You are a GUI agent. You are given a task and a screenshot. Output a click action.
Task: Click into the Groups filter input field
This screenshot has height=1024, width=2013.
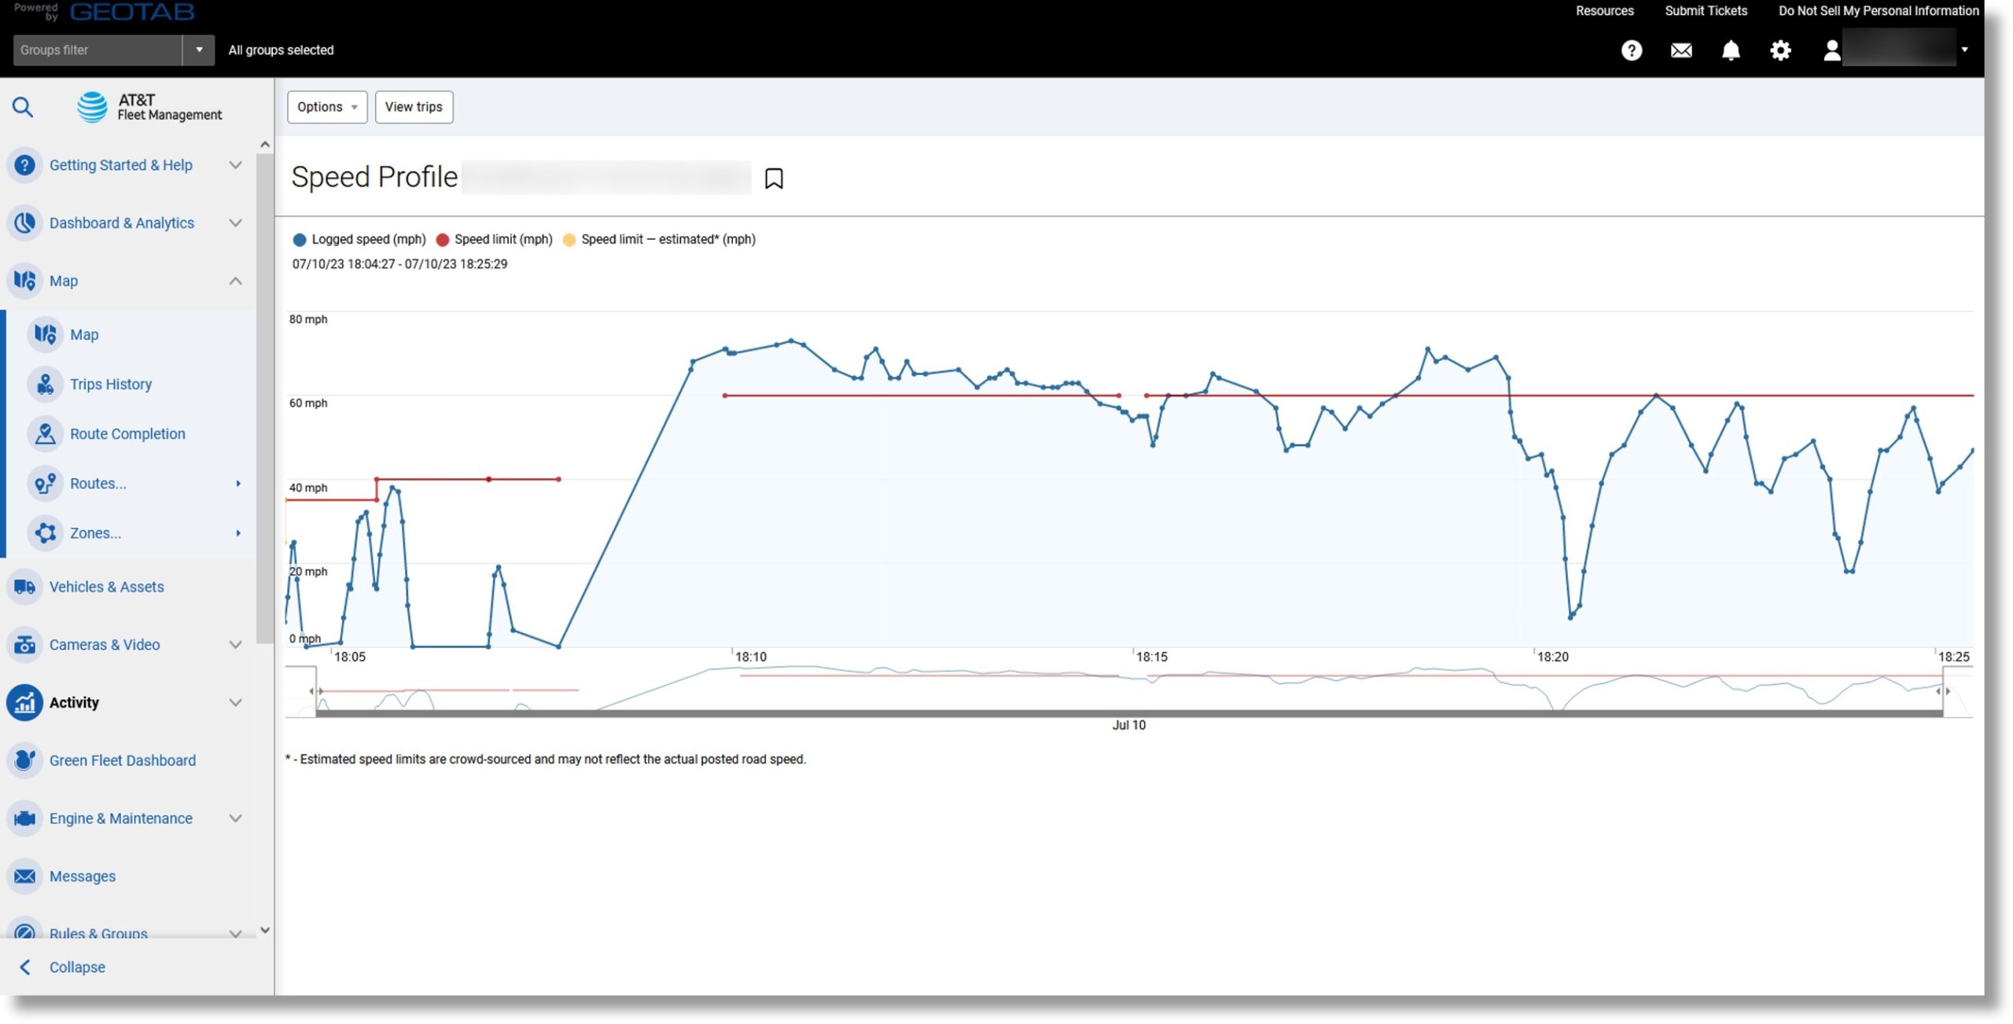98,50
